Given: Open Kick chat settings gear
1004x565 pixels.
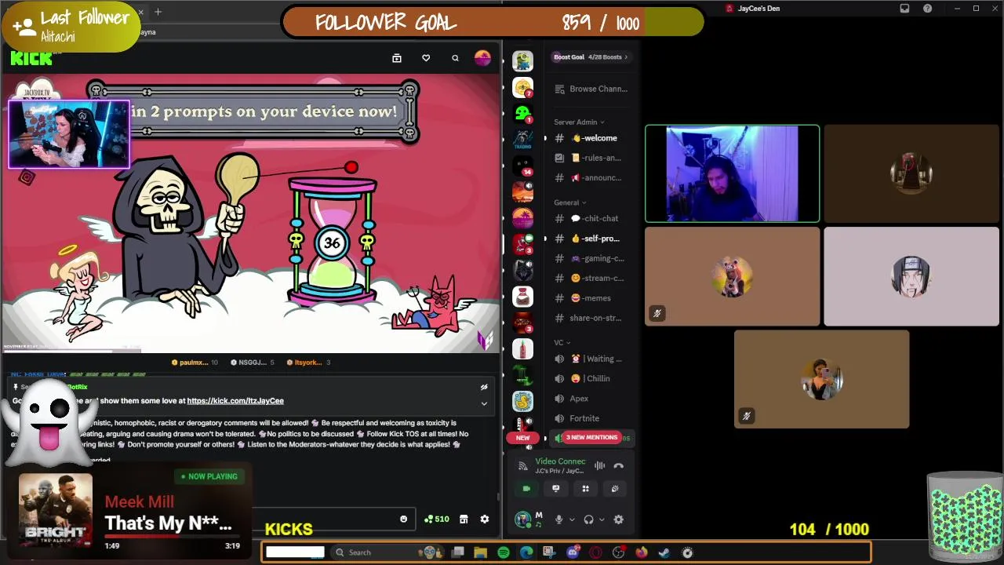Looking at the screenshot, I should [x=485, y=519].
